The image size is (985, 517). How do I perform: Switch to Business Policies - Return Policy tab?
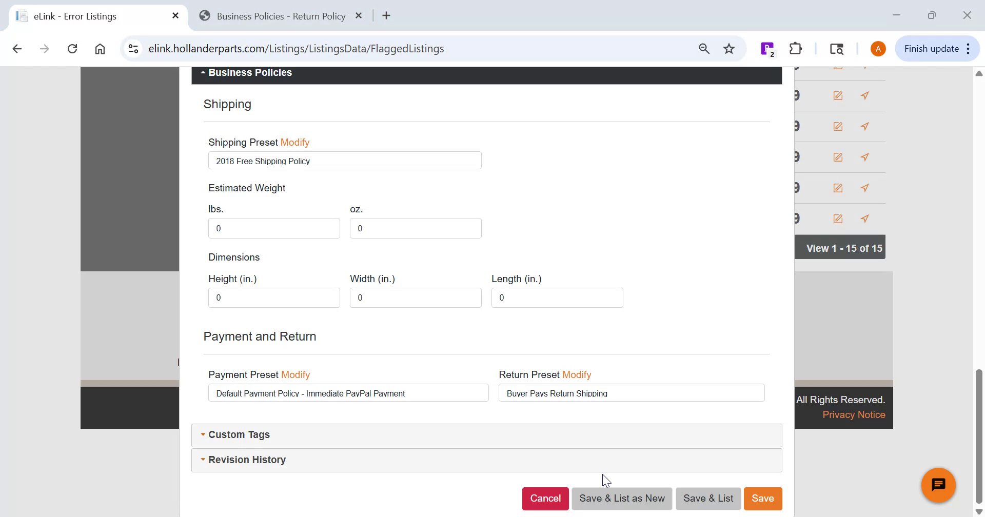tap(281, 16)
